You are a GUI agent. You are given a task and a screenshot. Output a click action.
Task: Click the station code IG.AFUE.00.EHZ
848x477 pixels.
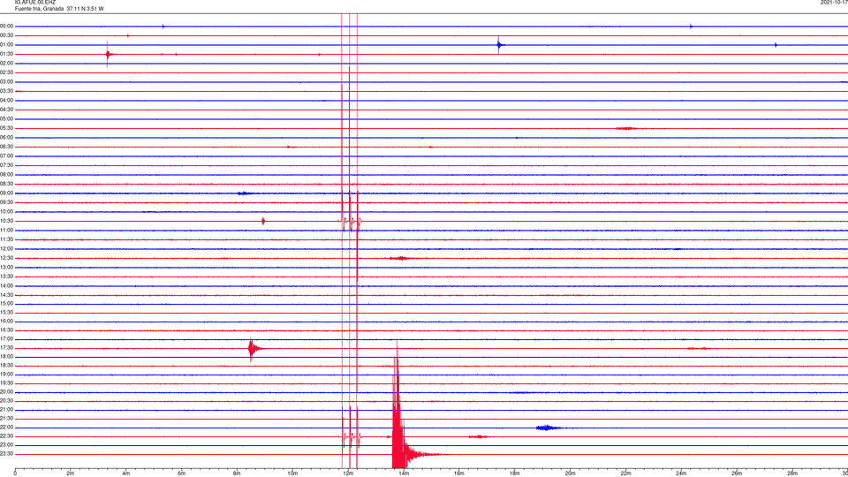pos(34,3)
